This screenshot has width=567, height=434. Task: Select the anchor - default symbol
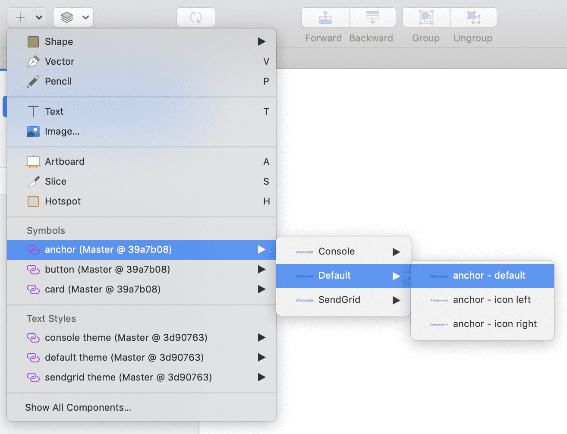point(489,275)
